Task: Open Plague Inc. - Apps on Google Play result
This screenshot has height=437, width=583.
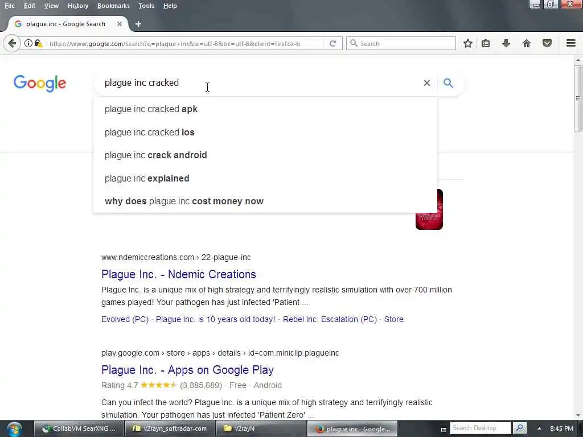Action: click(187, 370)
